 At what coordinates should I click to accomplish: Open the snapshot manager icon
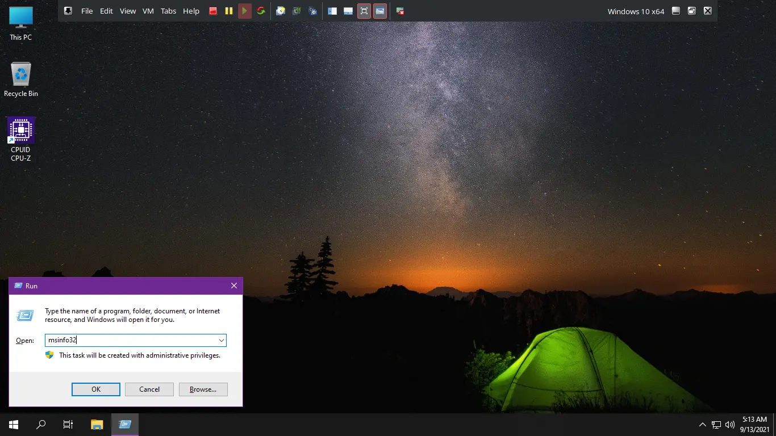pos(312,11)
